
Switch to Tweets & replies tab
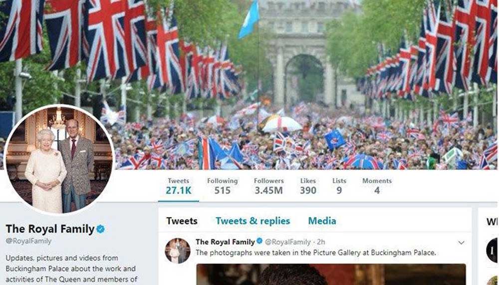[x=253, y=221]
